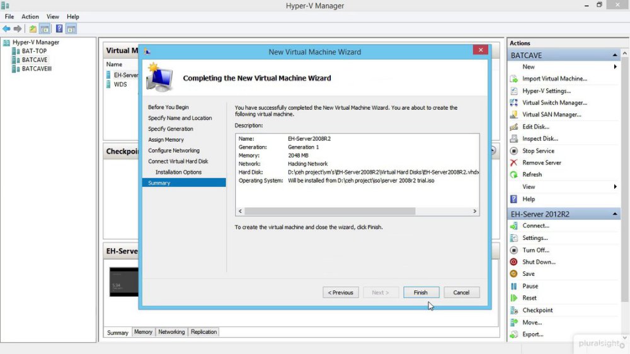The width and height of the screenshot is (630, 354).
Task: Click the Virtual Switch Manager icon
Action: point(514,103)
